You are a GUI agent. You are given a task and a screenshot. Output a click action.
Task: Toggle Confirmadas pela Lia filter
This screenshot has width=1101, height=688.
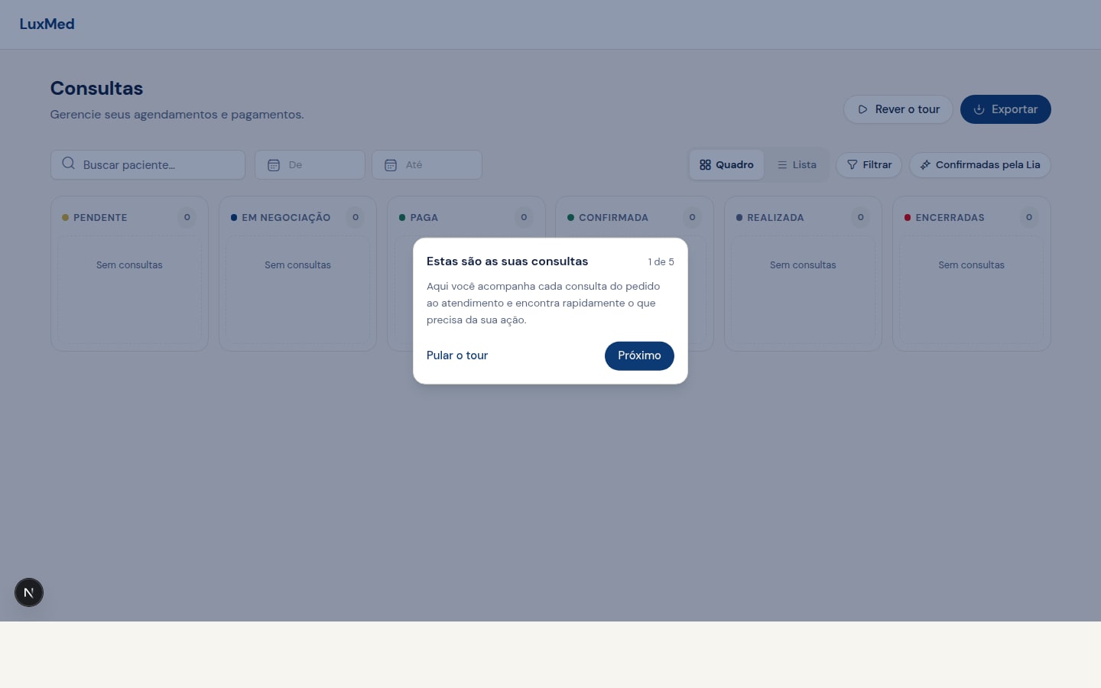click(x=980, y=165)
